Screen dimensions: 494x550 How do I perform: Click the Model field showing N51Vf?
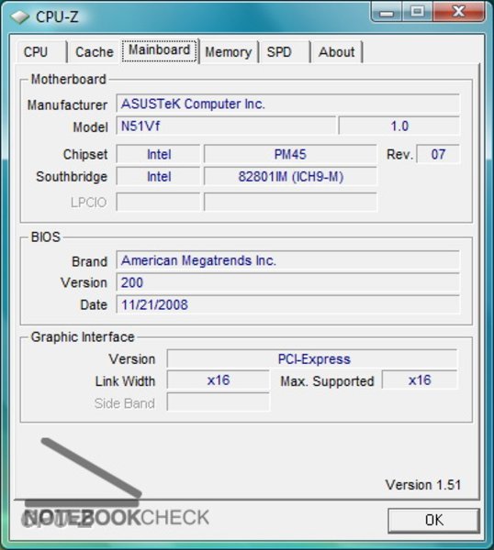point(226,126)
